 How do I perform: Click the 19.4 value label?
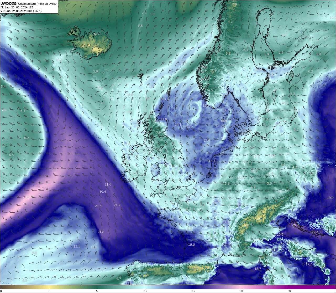tap(103, 192)
